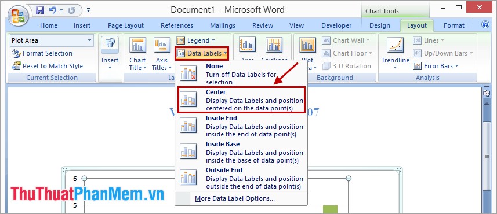The height and width of the screenshot is (214, 497).
Task: Select Outside End data labels
Action: click(x=241, y=178)
